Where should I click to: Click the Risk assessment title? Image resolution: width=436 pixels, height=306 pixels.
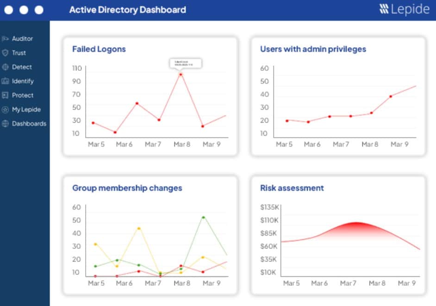pos(292,188)
